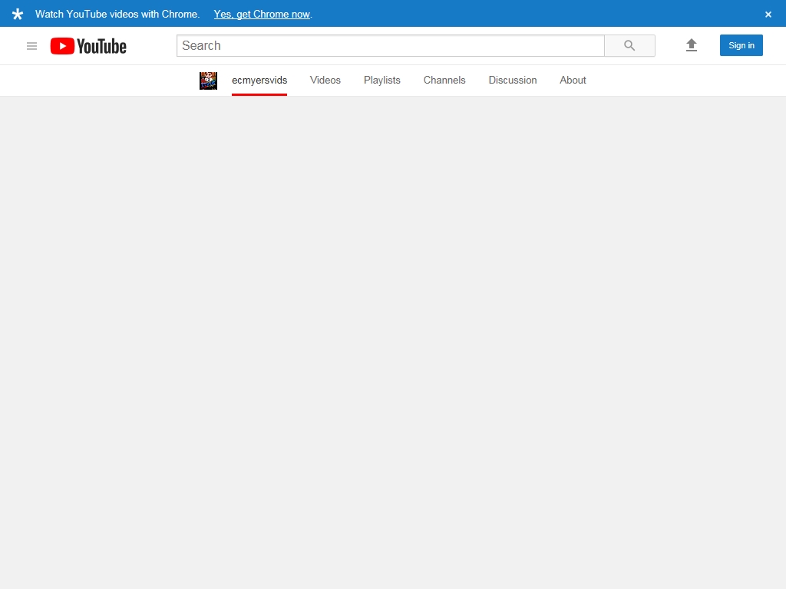Select the ecmyersvids home tab

tap(259, 80)
